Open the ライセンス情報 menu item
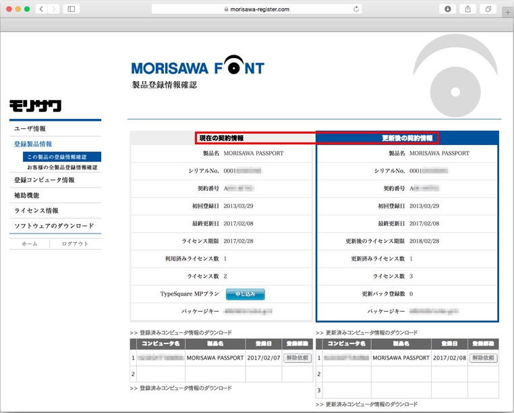Screen dimensions: 514x413 coord(36,211)
